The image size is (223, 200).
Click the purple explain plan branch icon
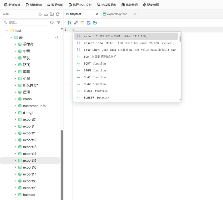tap(76, 23)
